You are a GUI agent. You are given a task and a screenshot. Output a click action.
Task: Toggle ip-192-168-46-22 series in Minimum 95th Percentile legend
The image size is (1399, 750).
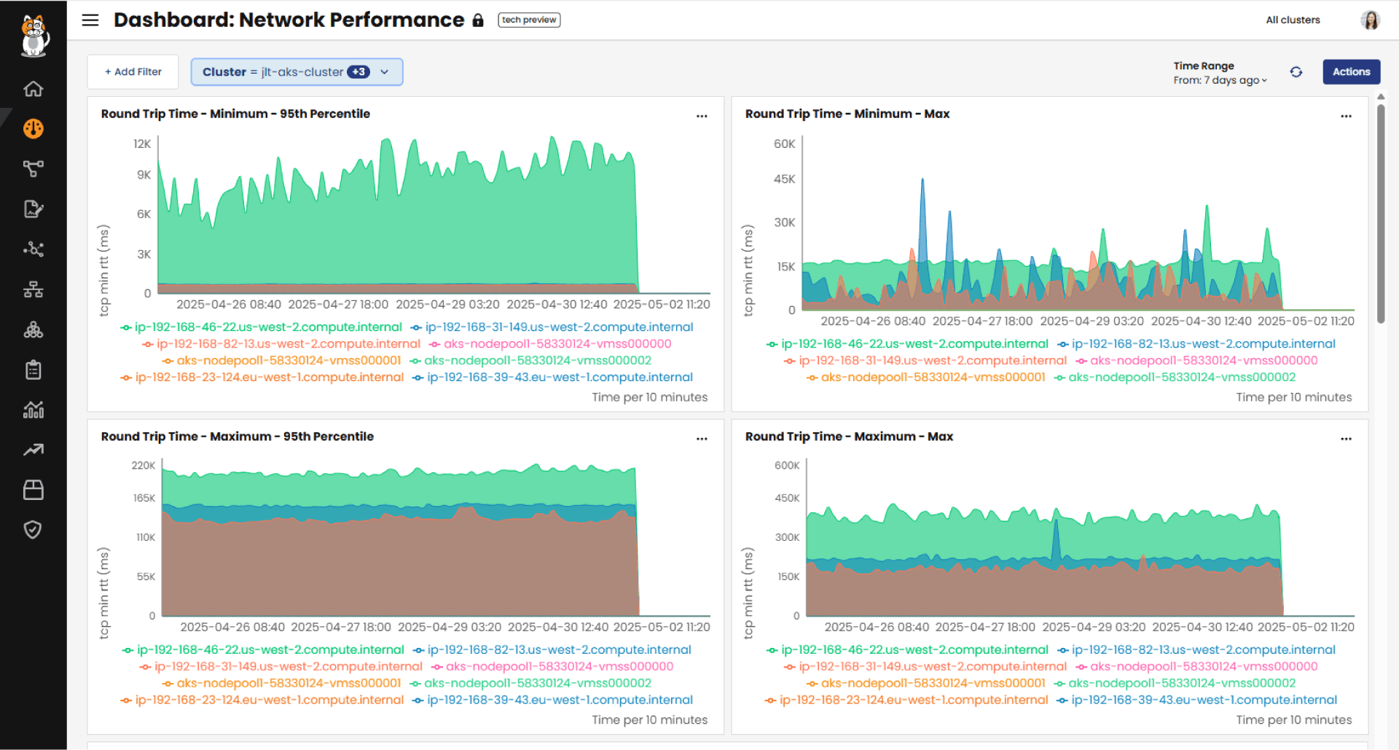coord(262,327)
